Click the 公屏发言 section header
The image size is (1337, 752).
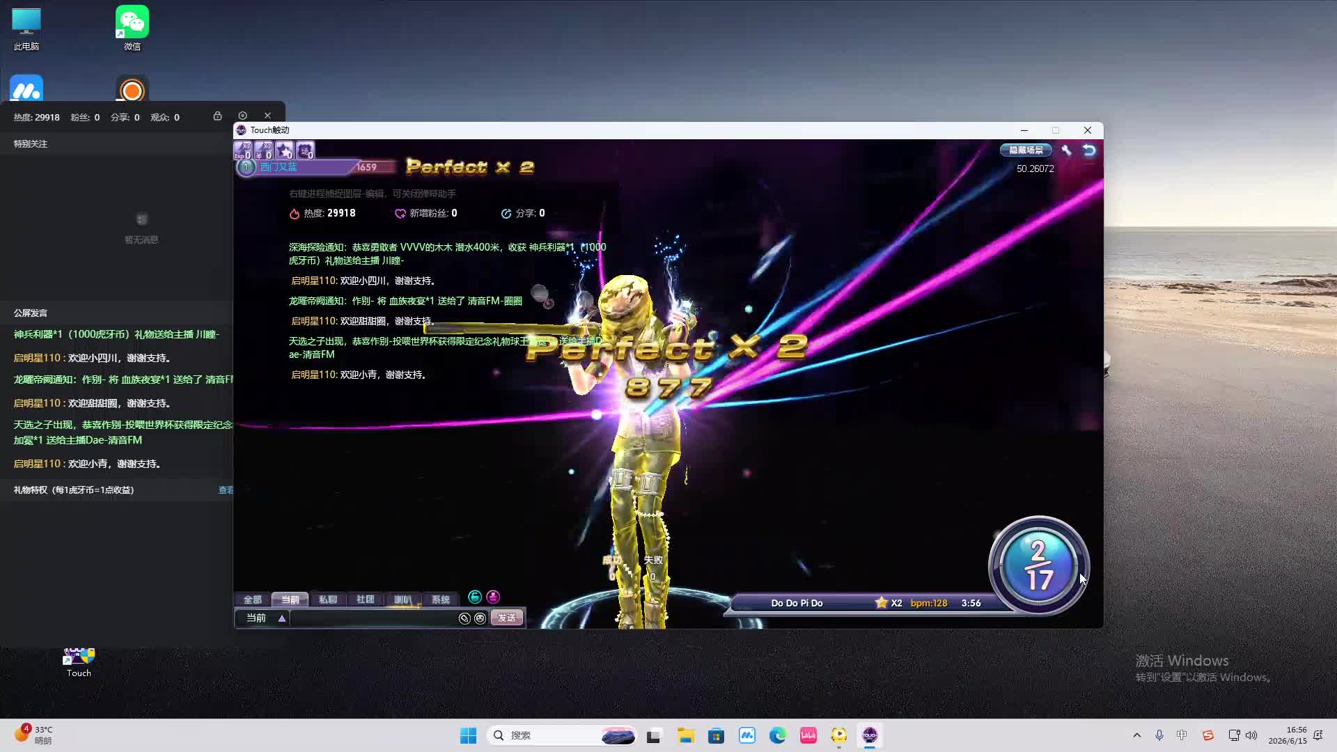pyautogui.click(x=31, y=313)
